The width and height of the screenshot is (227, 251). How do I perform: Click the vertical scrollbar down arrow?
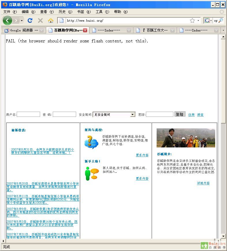223,236
